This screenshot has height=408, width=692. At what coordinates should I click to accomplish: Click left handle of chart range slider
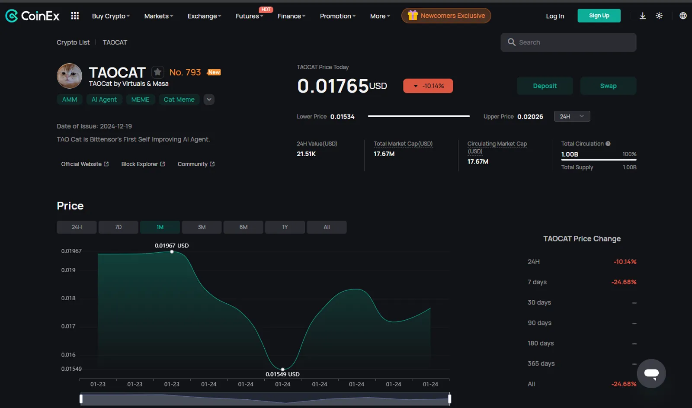click(81, 399)
